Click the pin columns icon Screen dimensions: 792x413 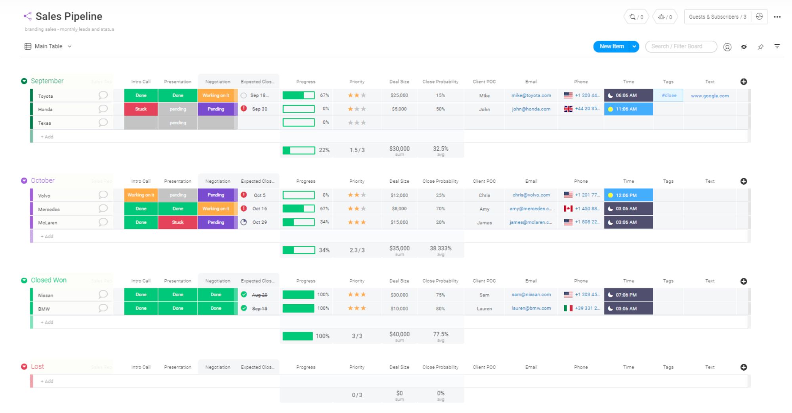[x=760, y=47]
